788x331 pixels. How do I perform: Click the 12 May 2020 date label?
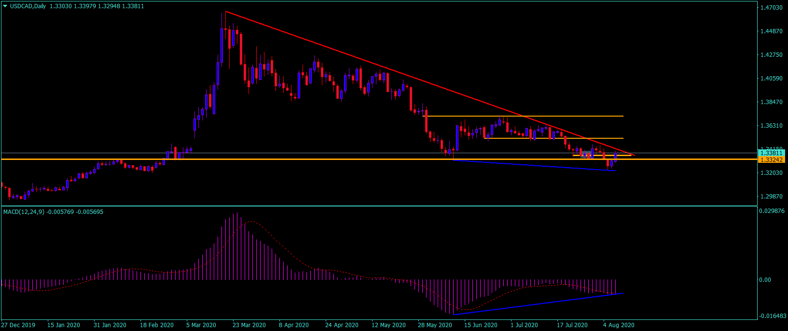tap(388, 325)
